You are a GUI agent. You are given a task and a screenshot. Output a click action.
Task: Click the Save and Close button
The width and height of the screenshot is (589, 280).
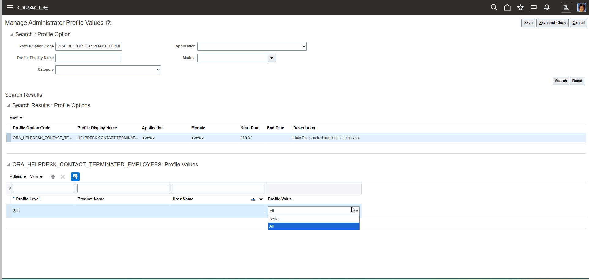[552, 23]
